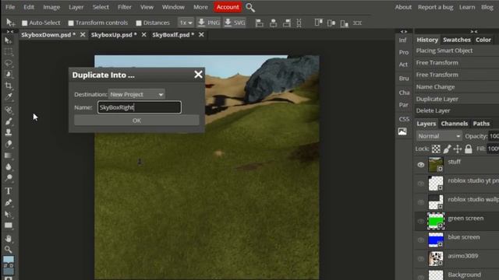
Task: Click the align left edges icon
Action: point(260,23)
